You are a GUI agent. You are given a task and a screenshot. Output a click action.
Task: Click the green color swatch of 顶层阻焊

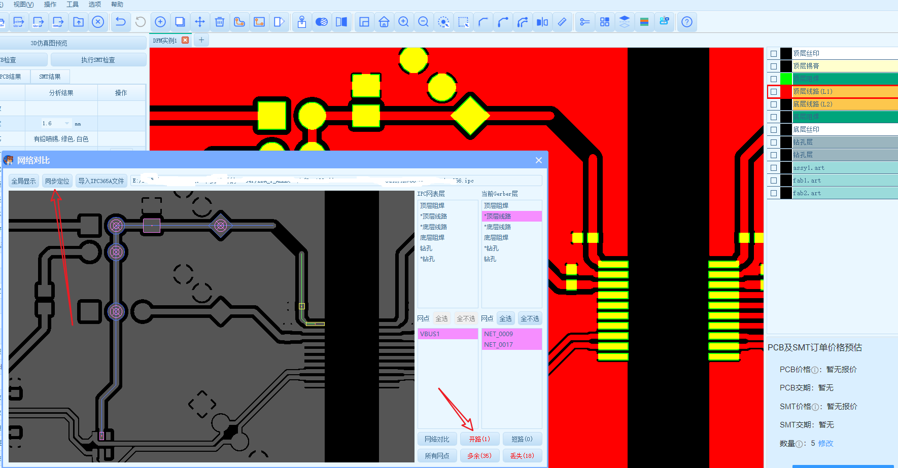(786, 79)
